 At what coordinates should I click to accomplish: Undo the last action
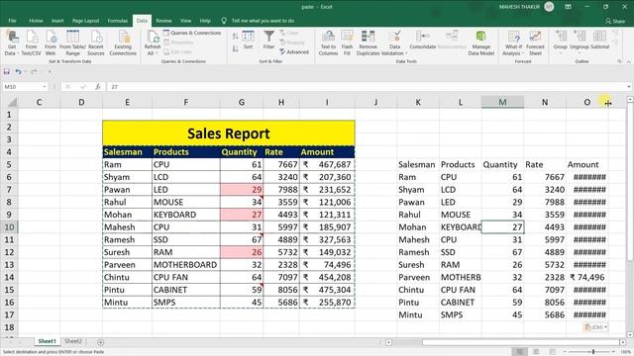(x=18, y=72)
